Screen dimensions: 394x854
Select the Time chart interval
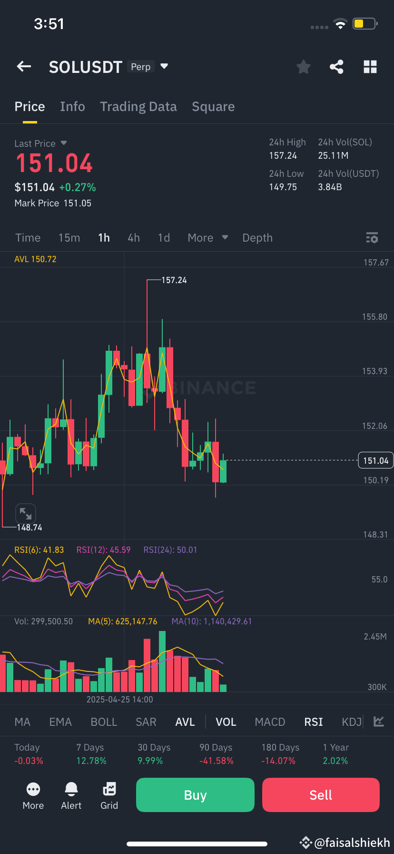point(28,238)
